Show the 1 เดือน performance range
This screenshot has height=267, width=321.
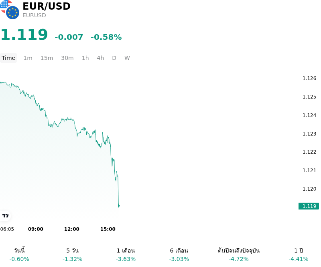click(126, 255)
